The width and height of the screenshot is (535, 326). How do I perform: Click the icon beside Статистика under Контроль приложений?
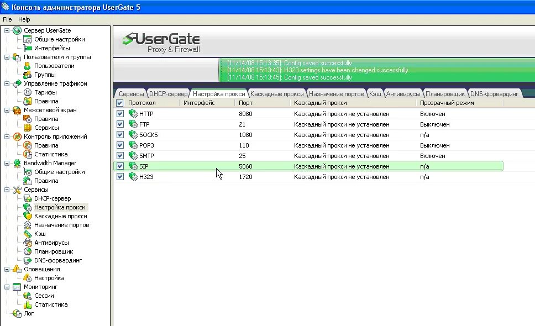coord(28,155)
